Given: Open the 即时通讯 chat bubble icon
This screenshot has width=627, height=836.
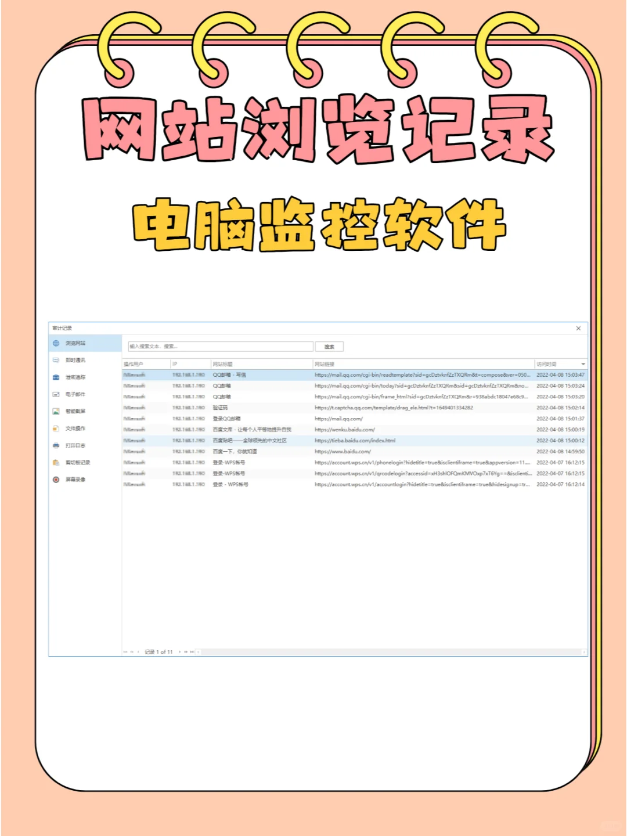Looking at the screenshot, I should click(x=56, y=361).
